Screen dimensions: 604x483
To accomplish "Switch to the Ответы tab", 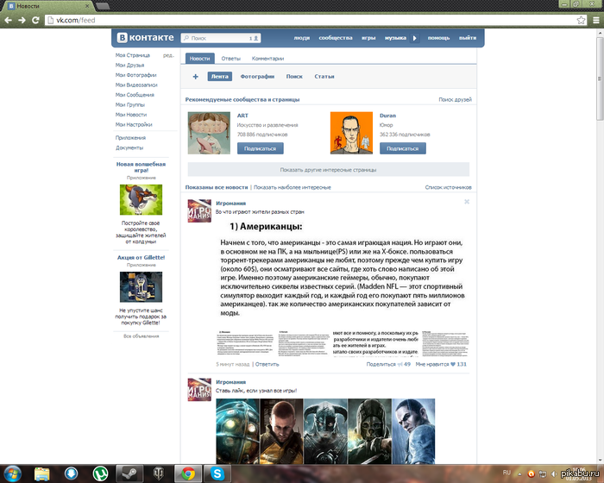I will point(231,59).
